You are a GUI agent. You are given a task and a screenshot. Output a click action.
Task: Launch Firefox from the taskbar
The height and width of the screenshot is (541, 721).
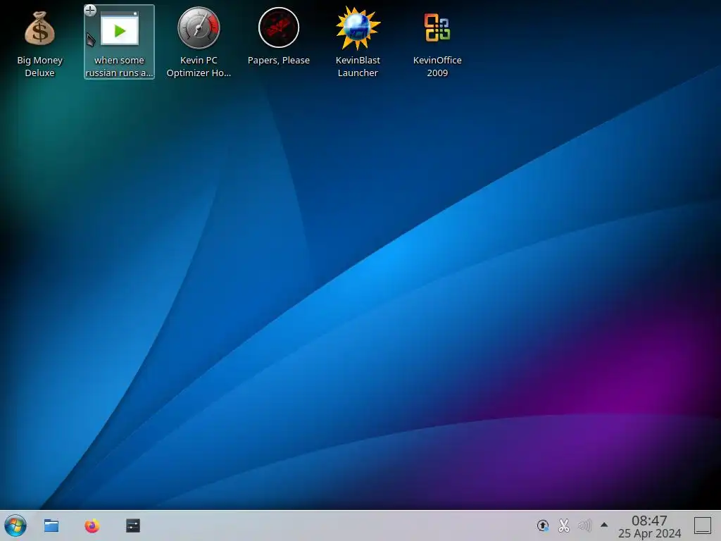92,526
